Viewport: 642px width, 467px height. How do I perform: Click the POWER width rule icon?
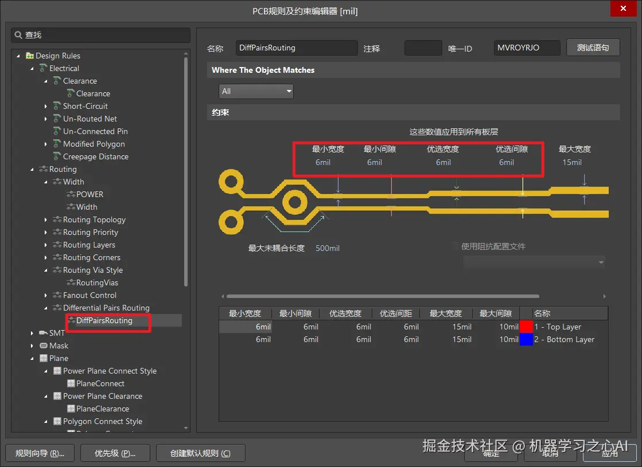point(71,194)
